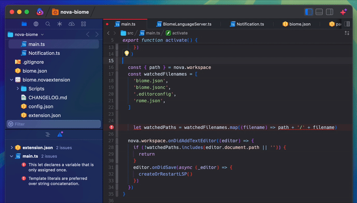The height and width of the screenshot is (203, 357).
Task: Click line number 27 in the gutter
Action: pyautogui.click(x=111, y=141)
